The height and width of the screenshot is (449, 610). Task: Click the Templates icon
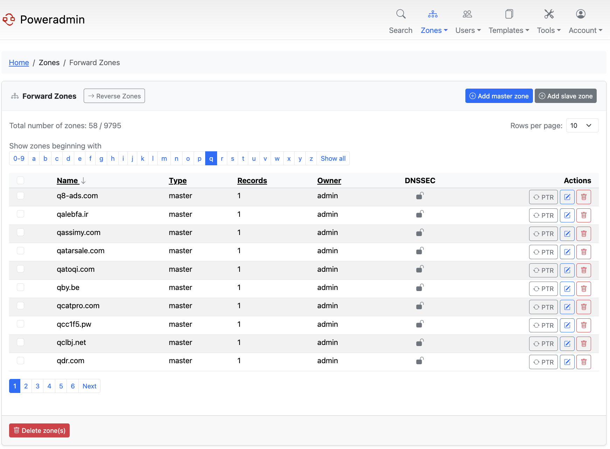(508, 14)
